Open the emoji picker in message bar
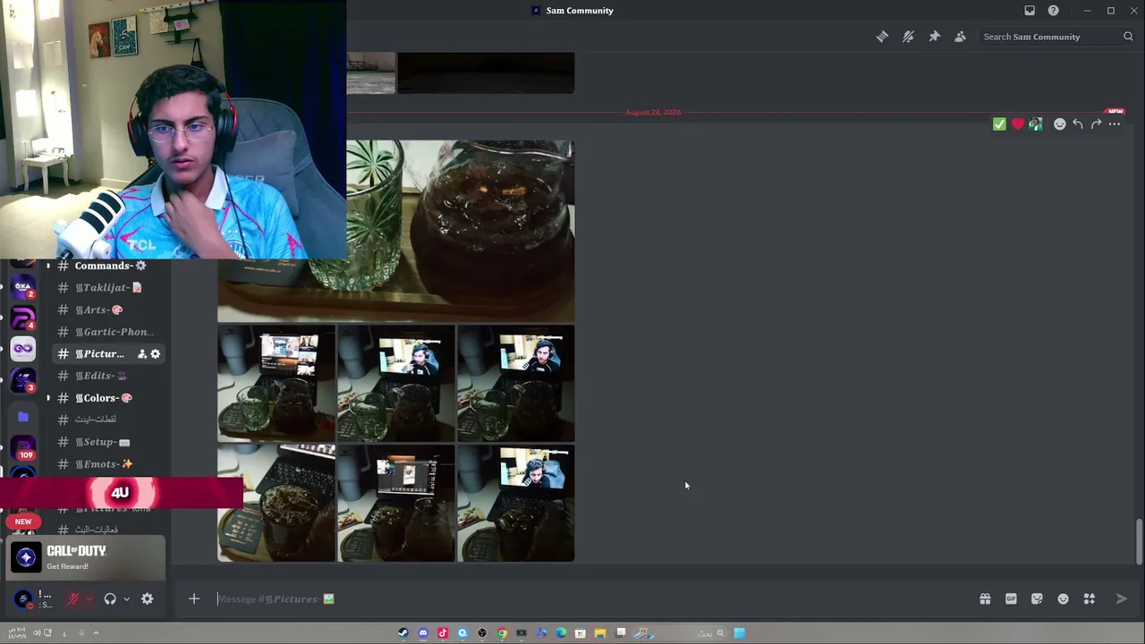Screen dimensions: 1145x644 click(1063, 599)
